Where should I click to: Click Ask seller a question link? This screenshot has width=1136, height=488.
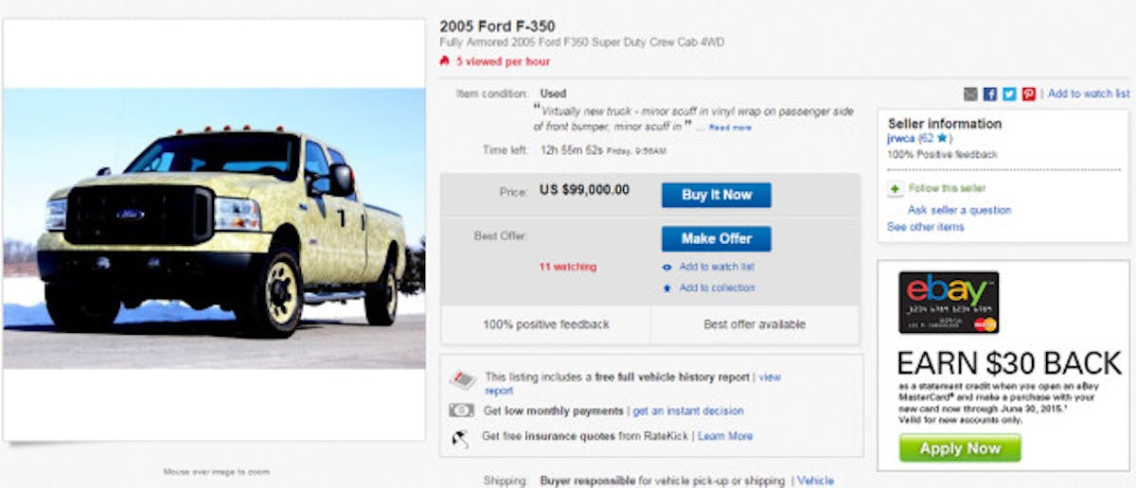coord(959,210)
